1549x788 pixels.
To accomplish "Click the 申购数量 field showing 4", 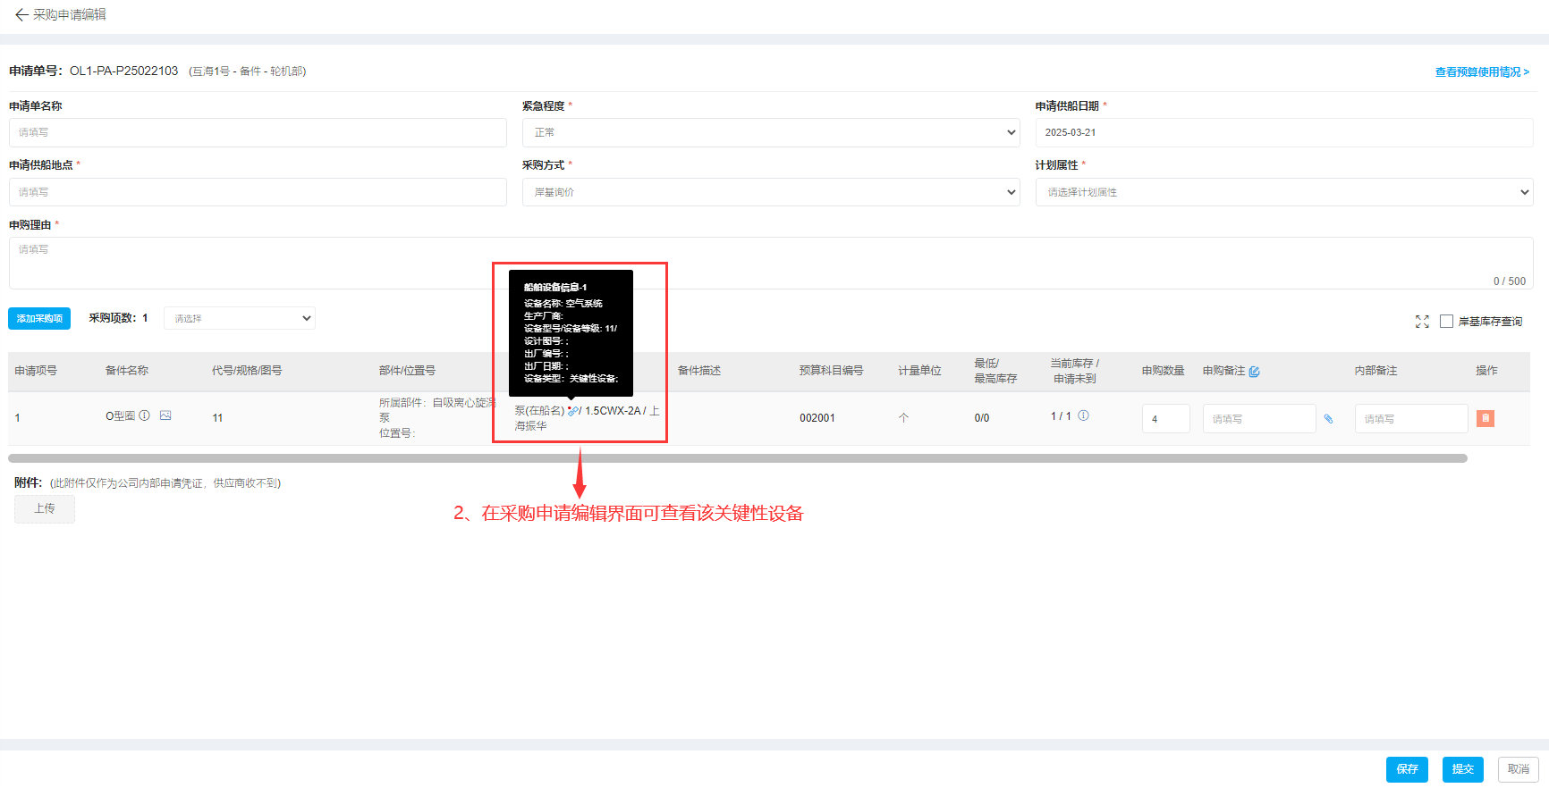I will [1165, 419].
